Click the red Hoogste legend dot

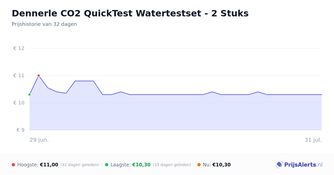tap(13, 165)
